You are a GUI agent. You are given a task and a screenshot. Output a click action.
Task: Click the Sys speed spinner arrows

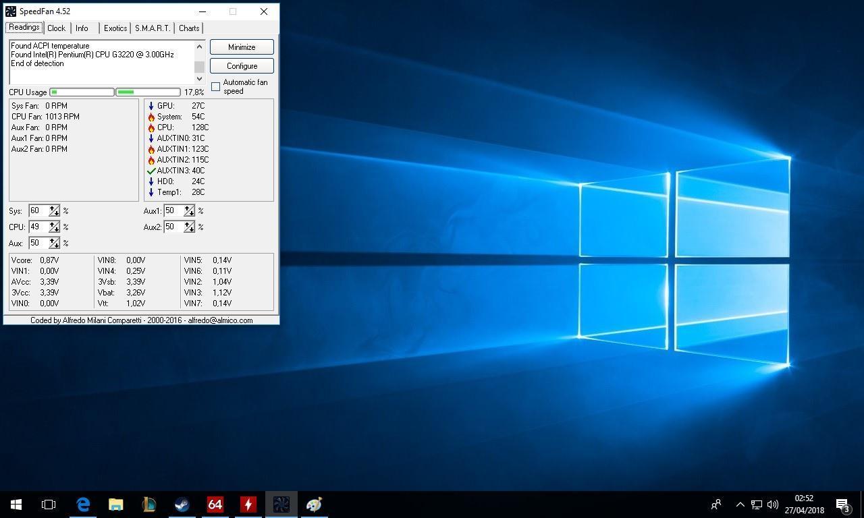(x=54, y=211)
